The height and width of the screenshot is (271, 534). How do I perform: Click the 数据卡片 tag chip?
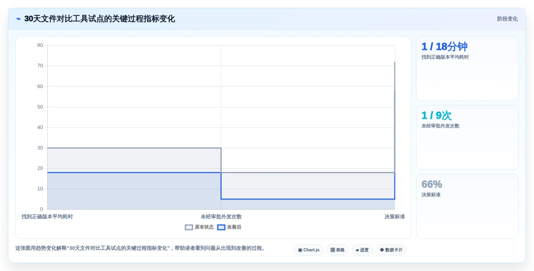[391, 250]
